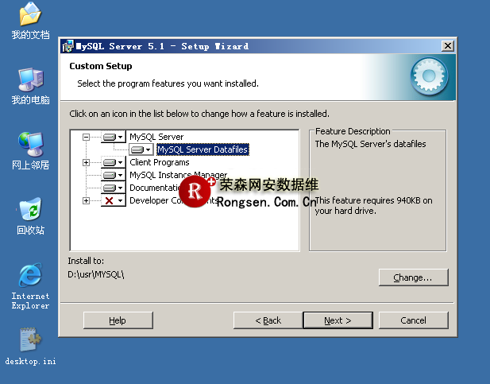Open MySQL Server feature install dropdown icon
This screenshot has height=384, width=490.
coord(114,137)
